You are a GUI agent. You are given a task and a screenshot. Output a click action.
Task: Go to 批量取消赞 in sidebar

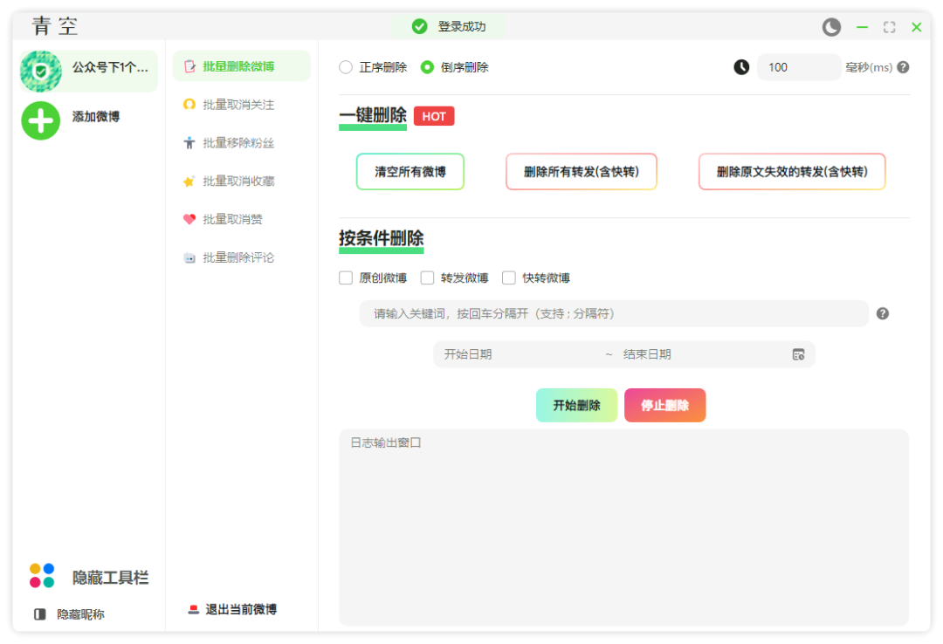(x=232, y=219)
